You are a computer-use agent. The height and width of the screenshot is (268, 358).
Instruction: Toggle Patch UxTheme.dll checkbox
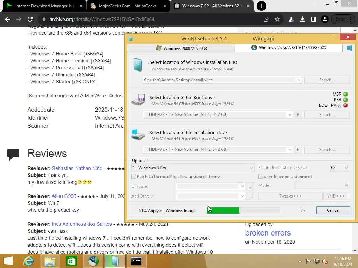[x=134, y=177]
